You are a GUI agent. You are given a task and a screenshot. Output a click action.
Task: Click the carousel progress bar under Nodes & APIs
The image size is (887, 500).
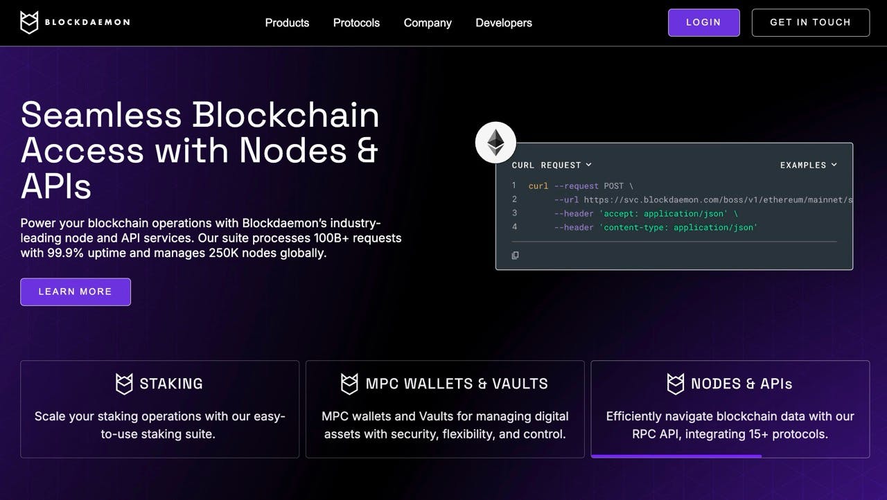coord(676,456)
